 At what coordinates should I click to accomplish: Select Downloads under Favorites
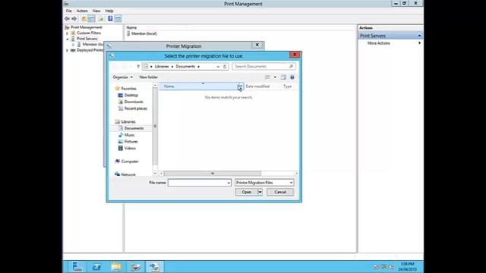point(134,102)
